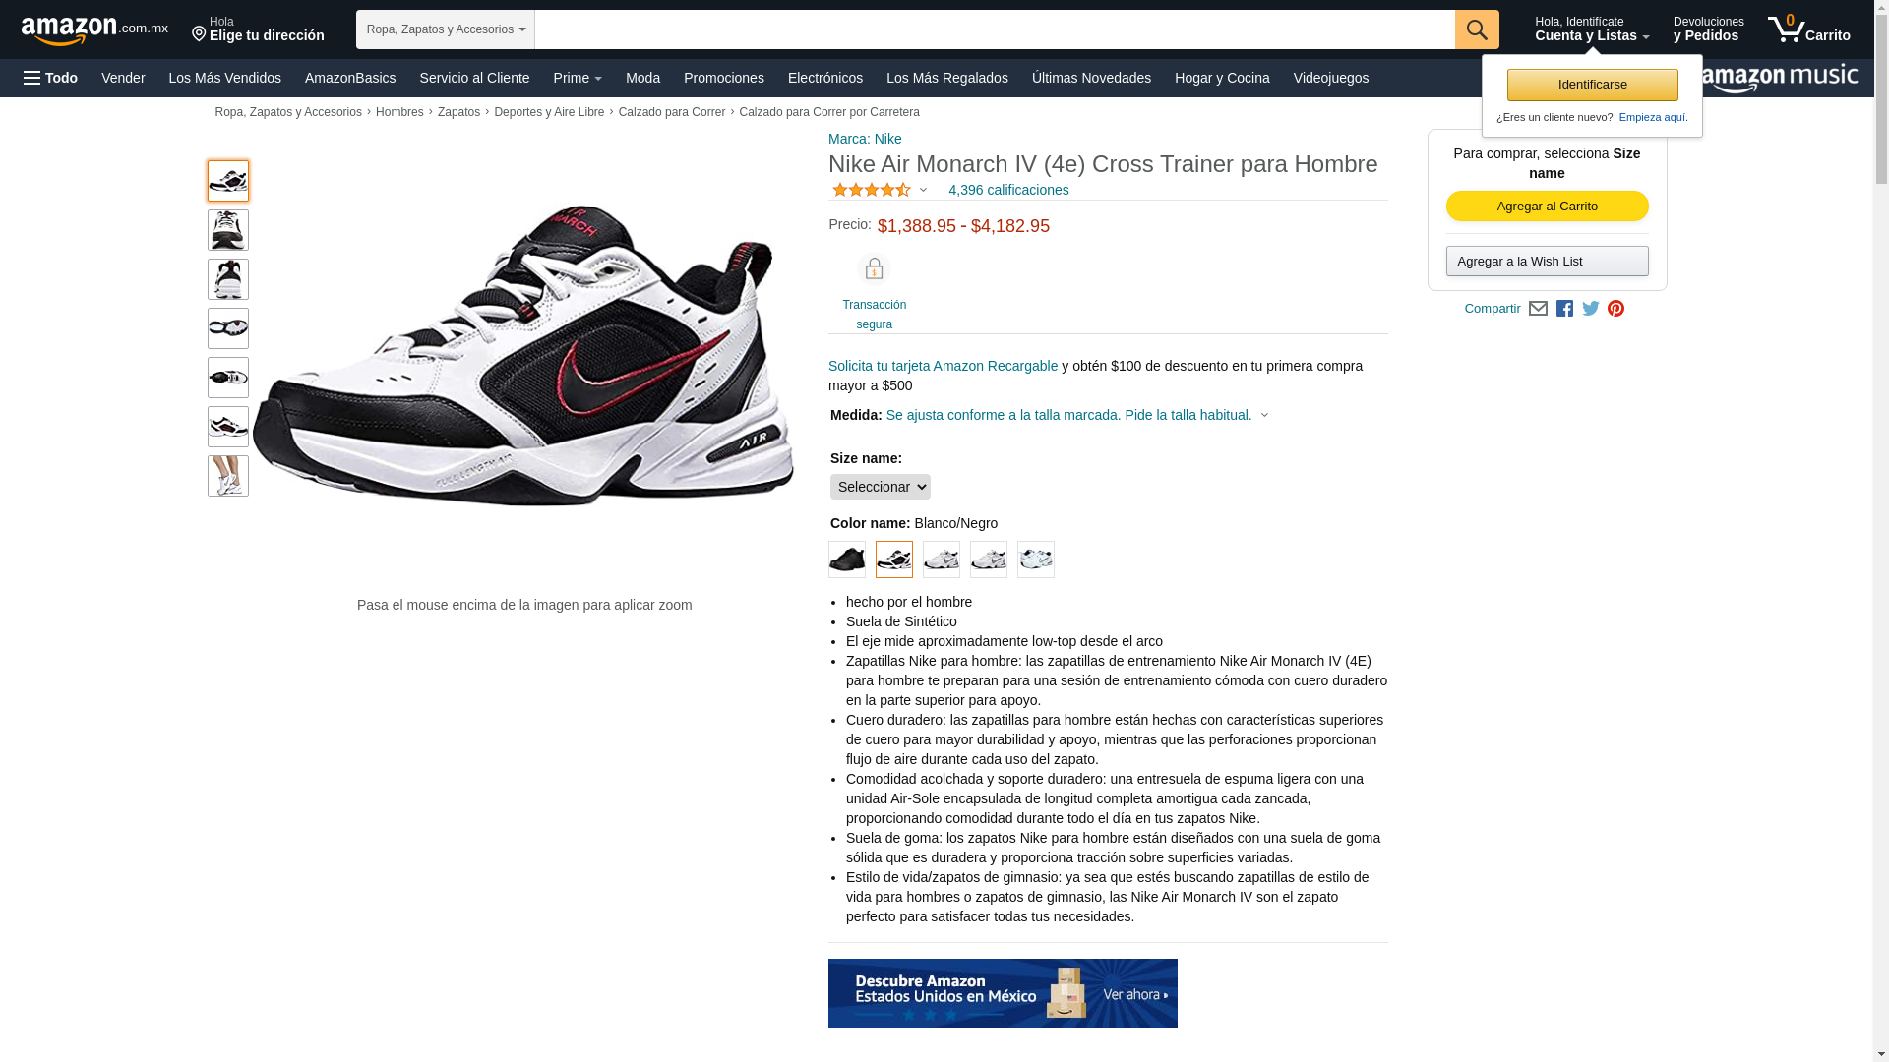Open the 4,396 calificaciones link

1008,190
